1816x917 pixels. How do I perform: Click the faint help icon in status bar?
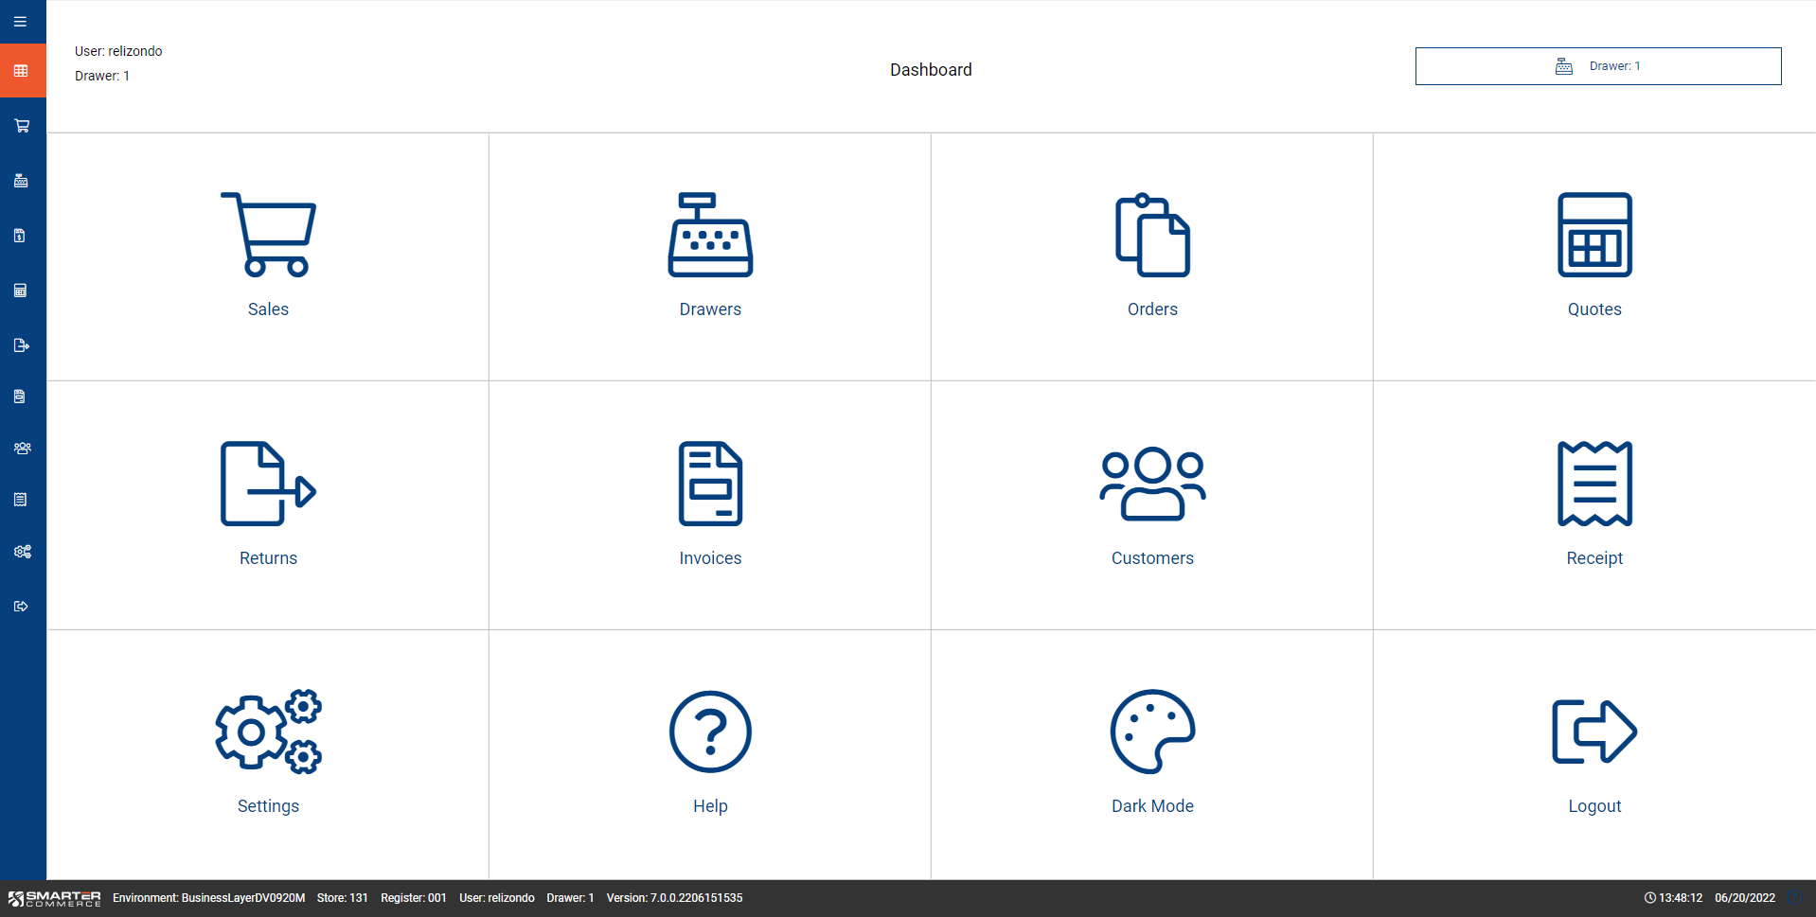coord(1795,897)
